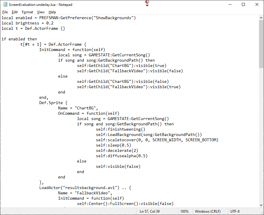
Task: Click the line 'if enabled then'
Action: [19, 39]
